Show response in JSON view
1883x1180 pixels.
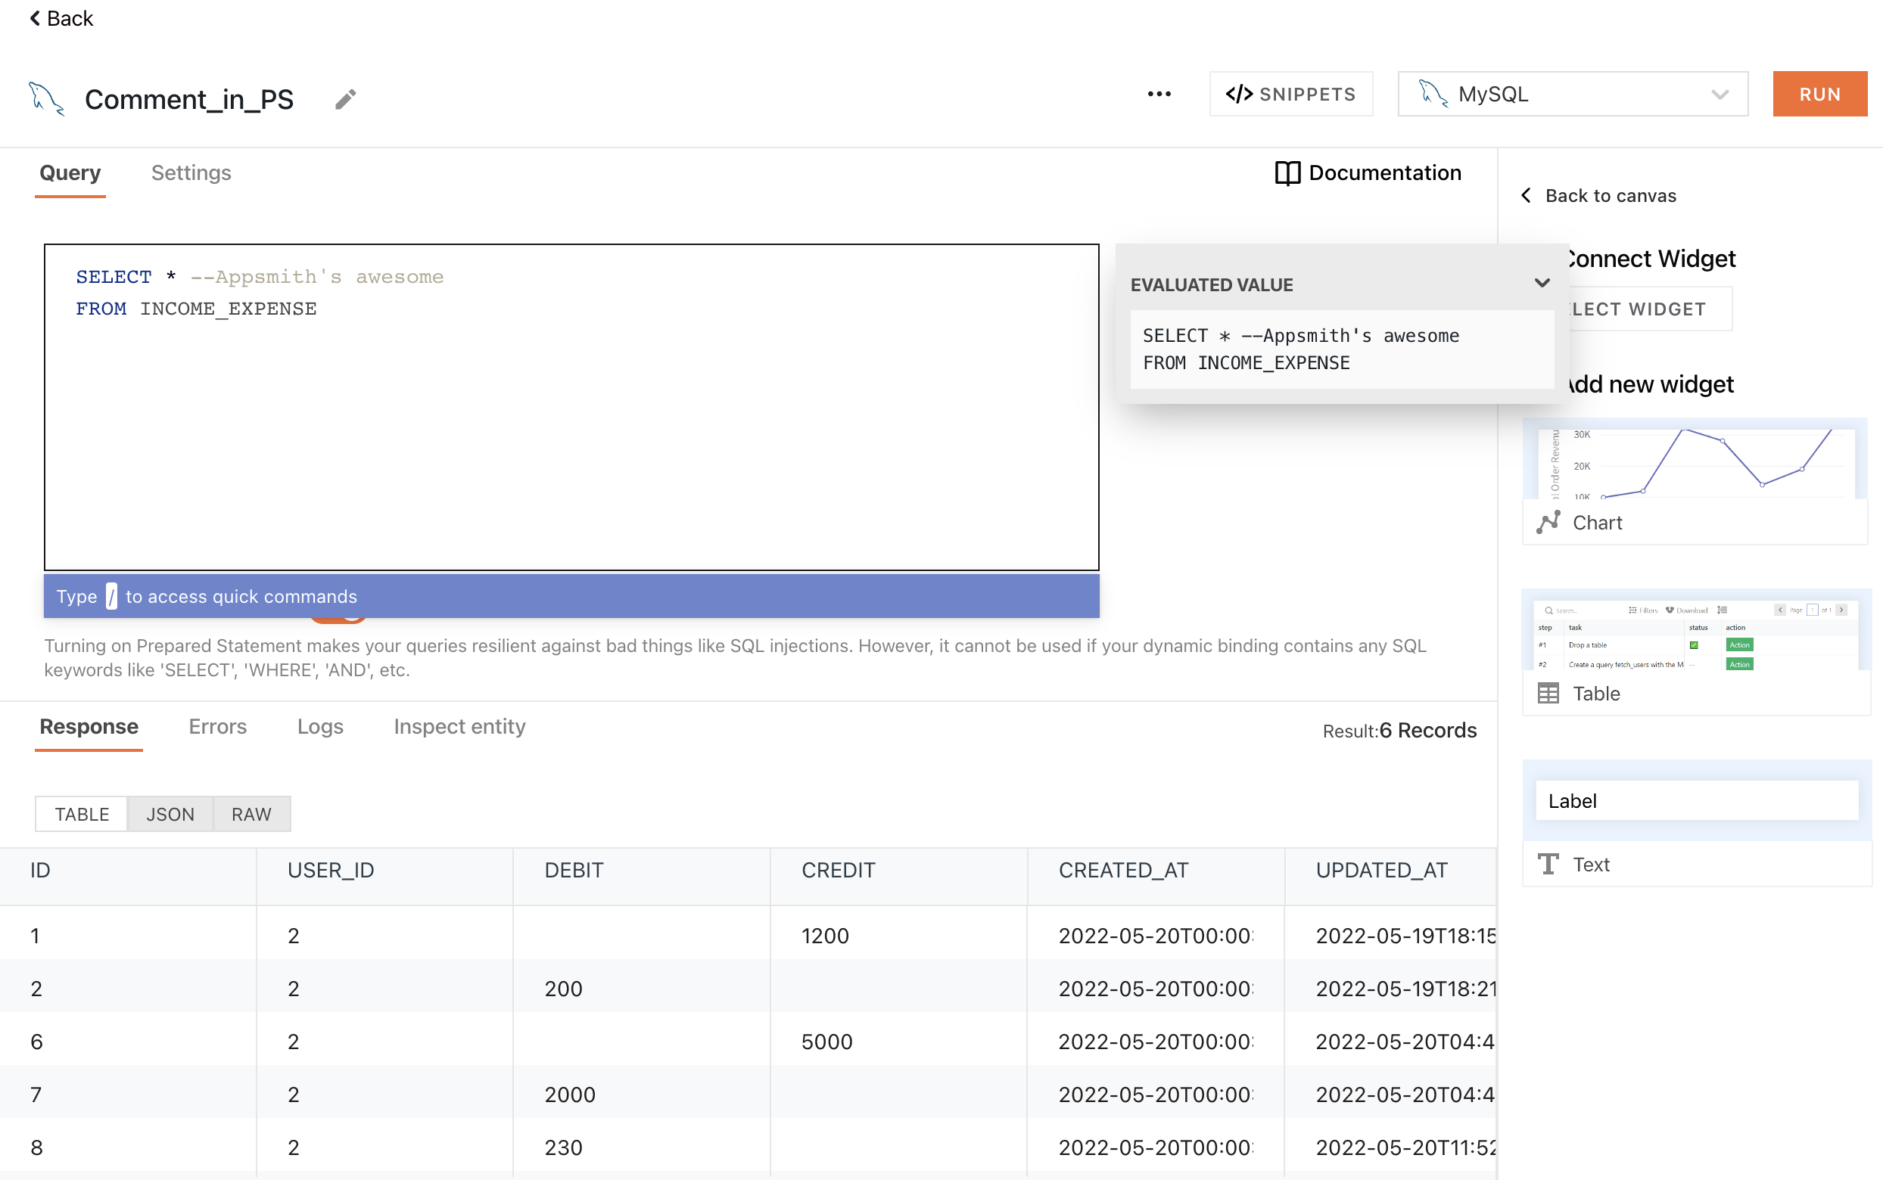coord(170,814)
